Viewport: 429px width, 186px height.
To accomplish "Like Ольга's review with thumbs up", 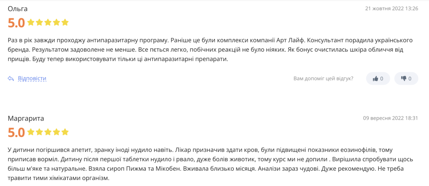I will [x=378, y=79].
